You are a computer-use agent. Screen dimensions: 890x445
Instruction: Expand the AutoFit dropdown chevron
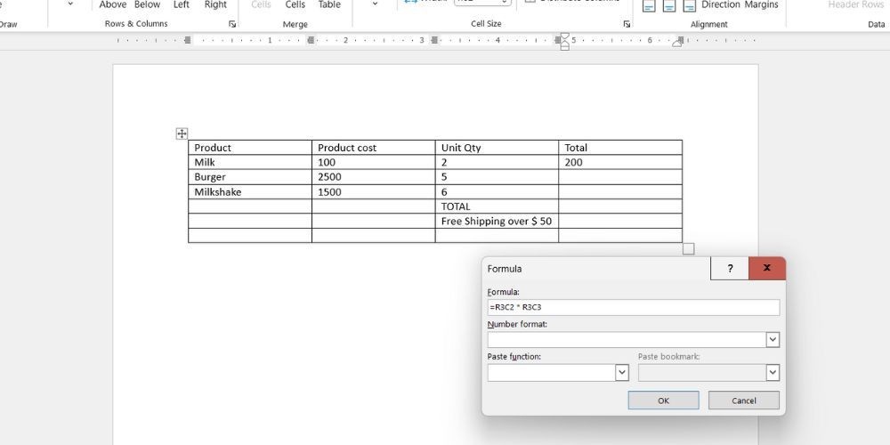pyautogui.click(x=375, y=4)
